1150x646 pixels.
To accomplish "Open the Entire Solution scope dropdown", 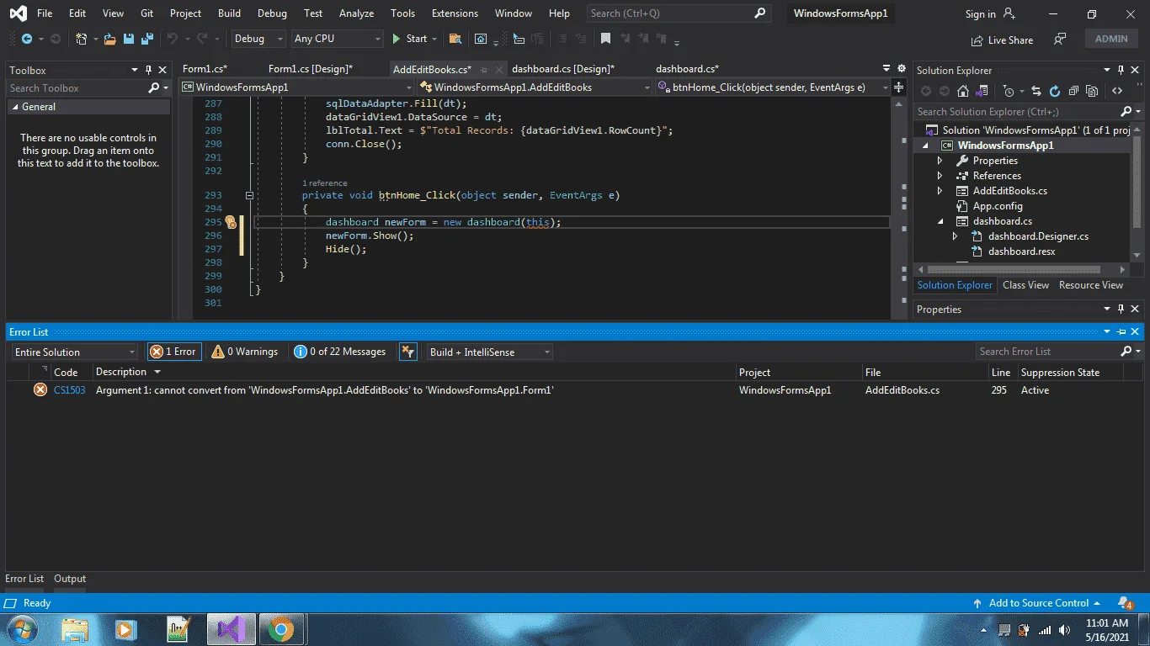I will pyautogui.click(x=75, y=352).
